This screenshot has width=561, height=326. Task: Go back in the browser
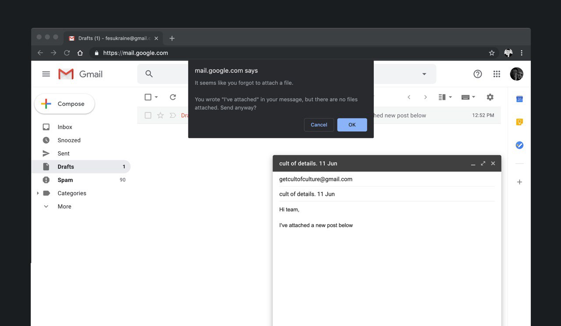[40, 53]
